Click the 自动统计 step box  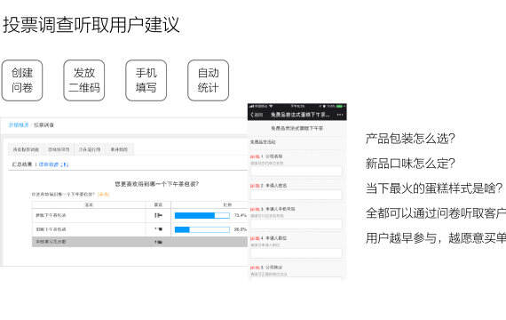tap(208, 80)
